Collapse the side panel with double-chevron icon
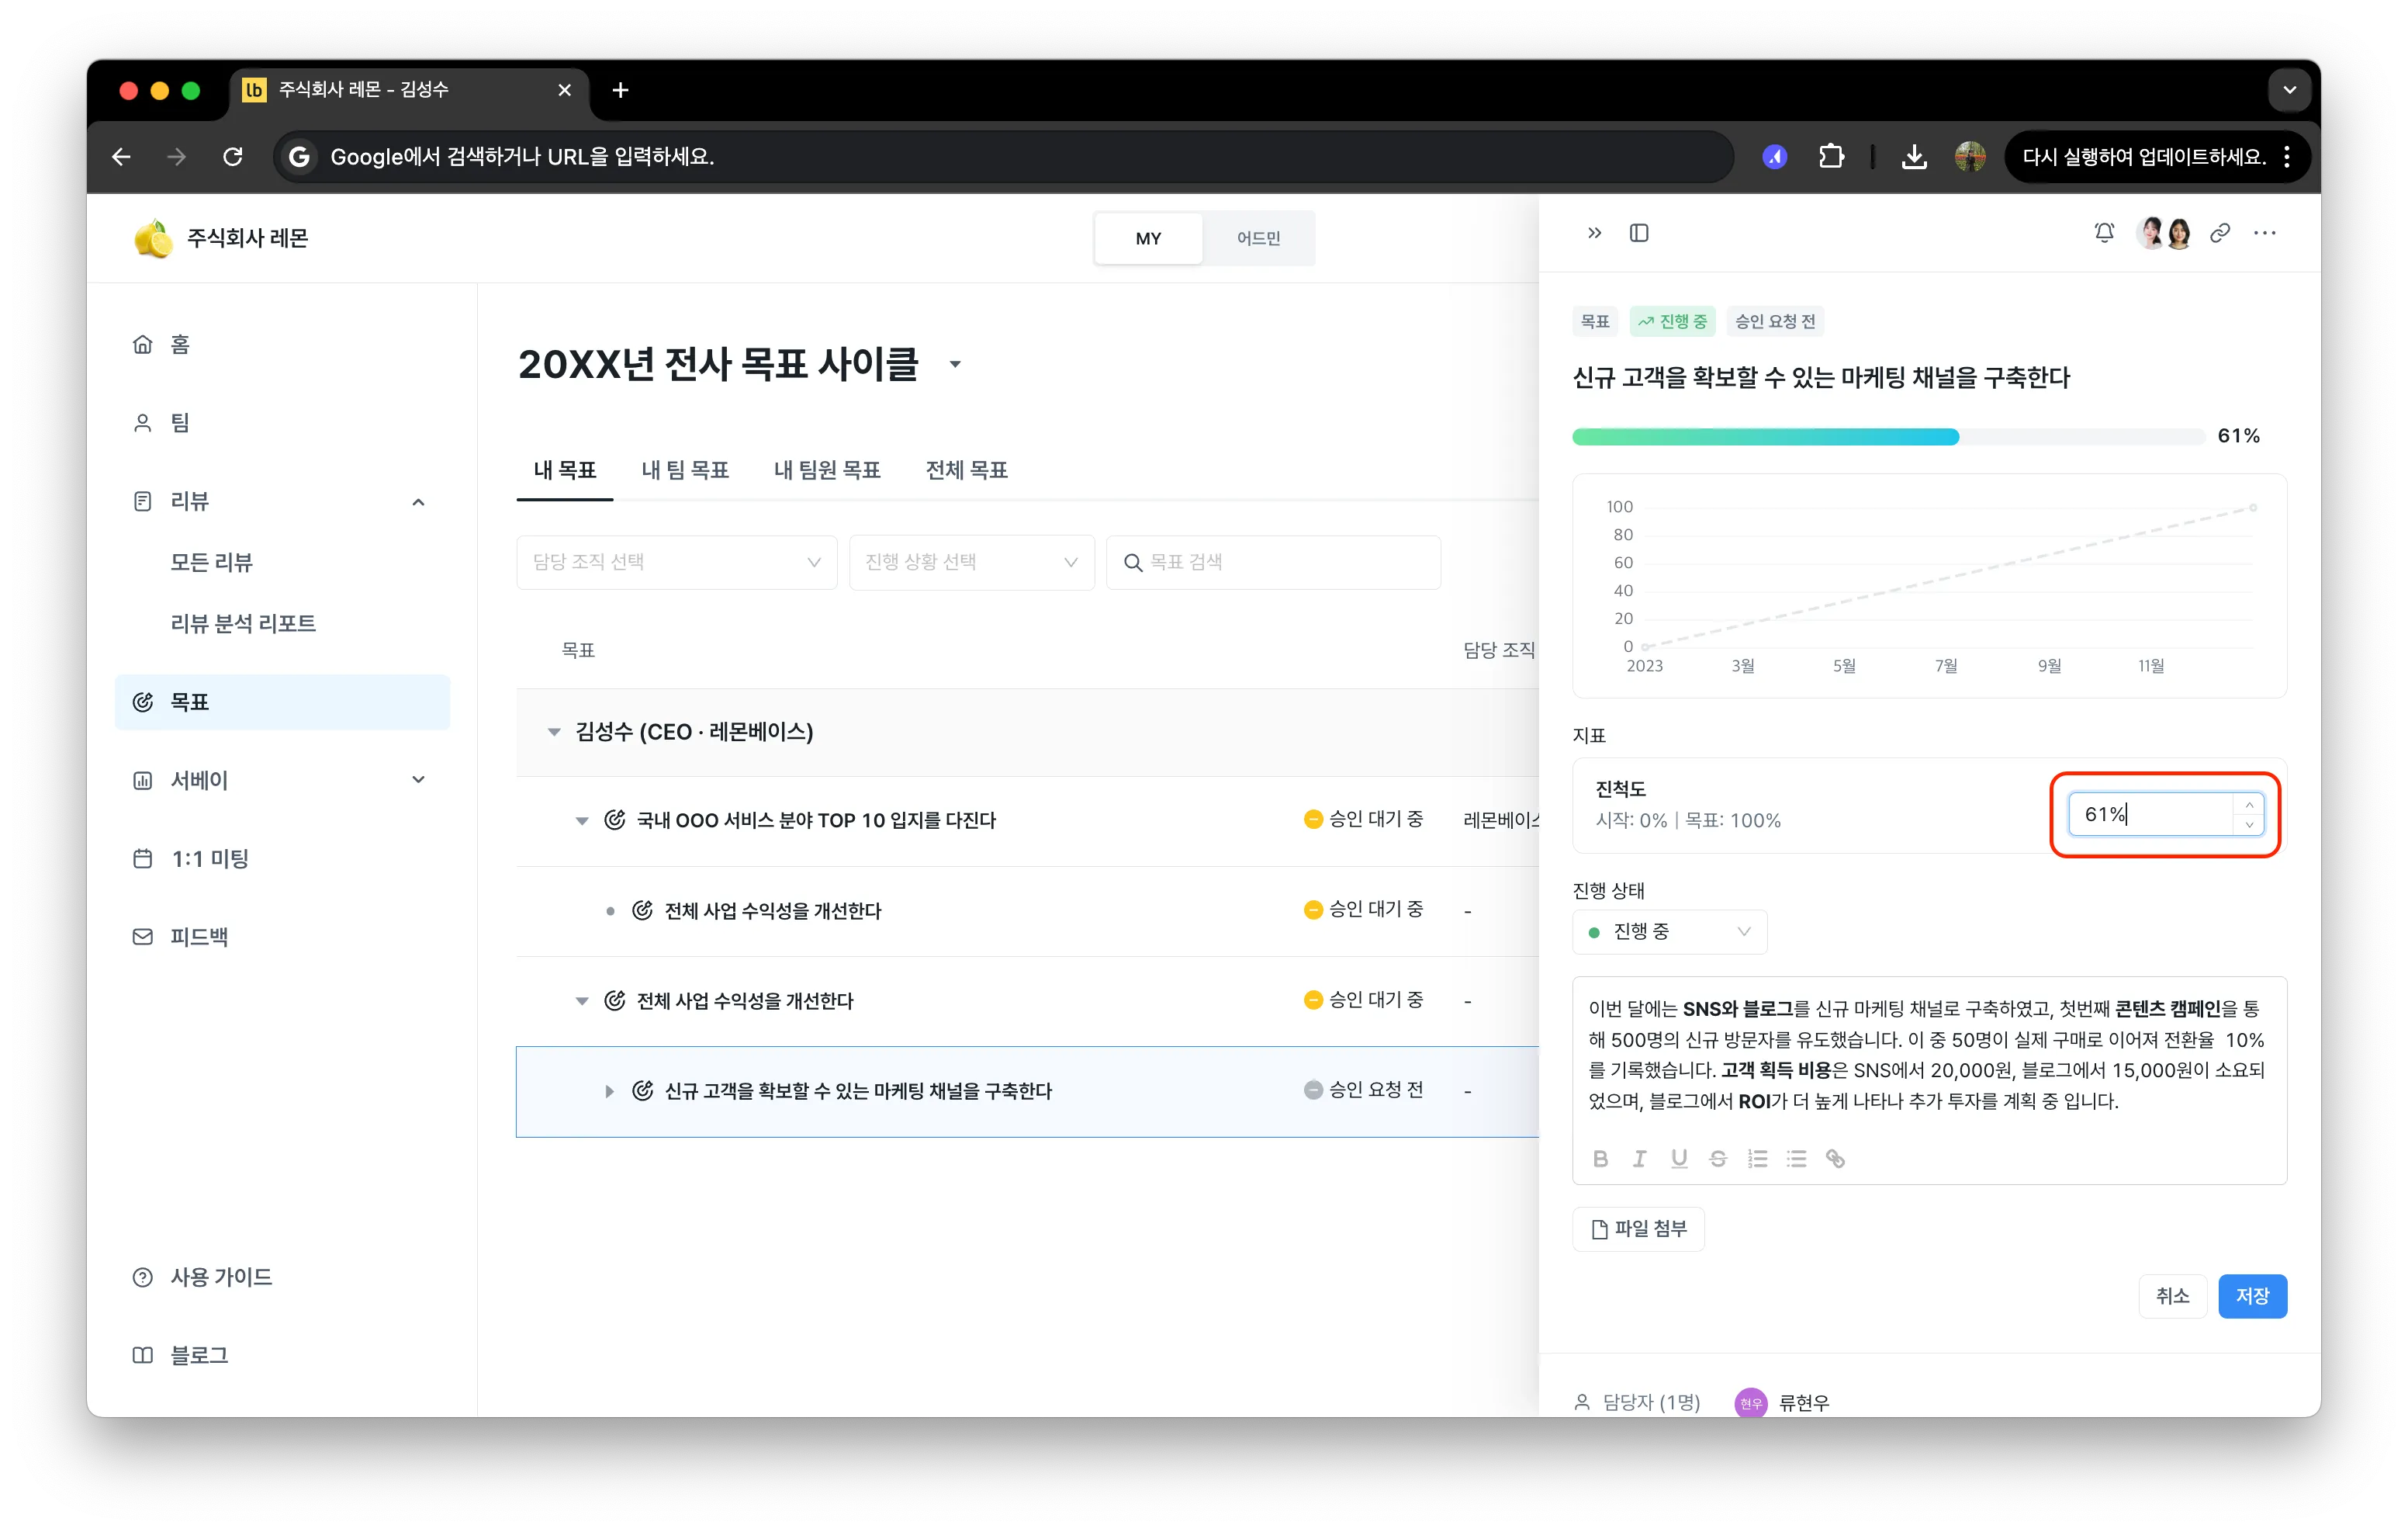2408x1532 pixels. pyautogui.click(x=1594, y=233)
